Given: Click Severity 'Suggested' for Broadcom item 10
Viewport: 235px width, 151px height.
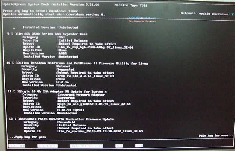Looking at the screenshot, I should (x=66, y=70).
